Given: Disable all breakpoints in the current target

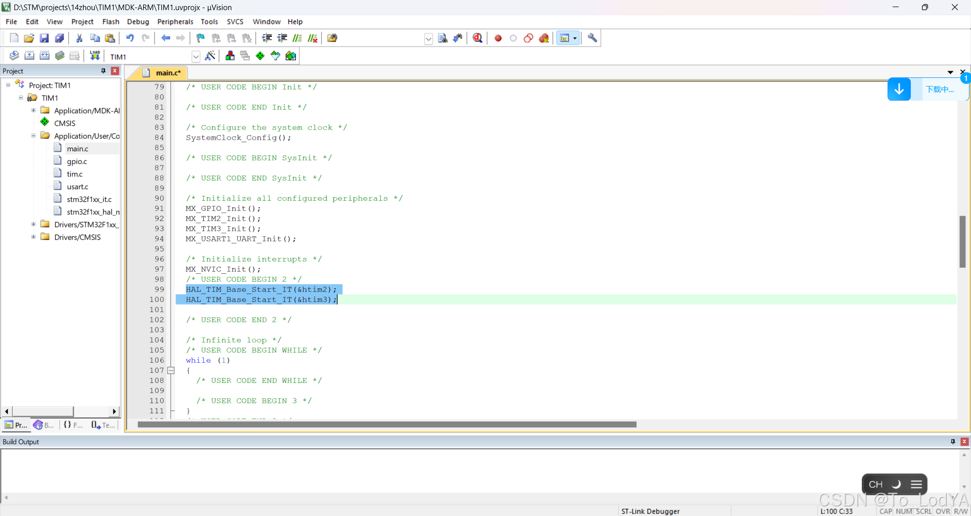Looking at the screenshot, I should click(528, 38).
